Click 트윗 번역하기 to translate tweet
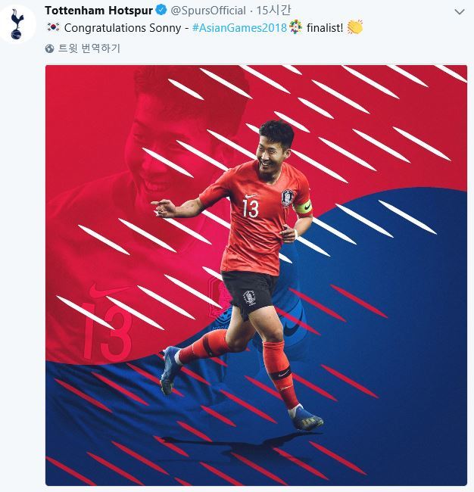Screen dimensions: 474x492 click(89, 48)
